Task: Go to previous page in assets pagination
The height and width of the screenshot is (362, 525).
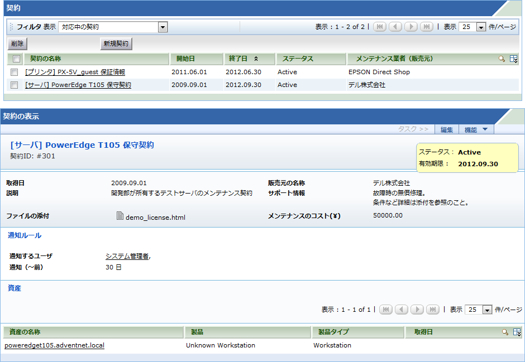Action: coord(401,310)
